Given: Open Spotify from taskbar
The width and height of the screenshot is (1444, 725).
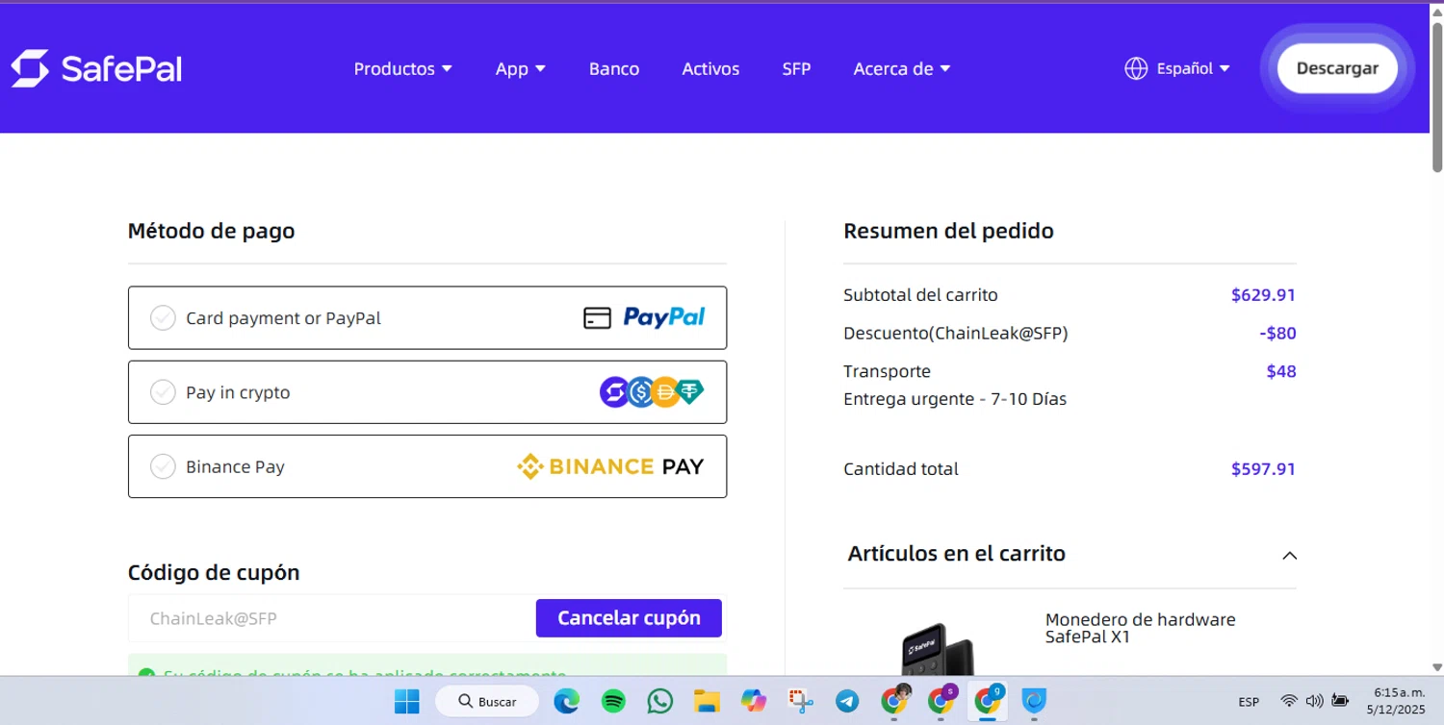Looking at the screenshot, I should (x=613, y=701).
